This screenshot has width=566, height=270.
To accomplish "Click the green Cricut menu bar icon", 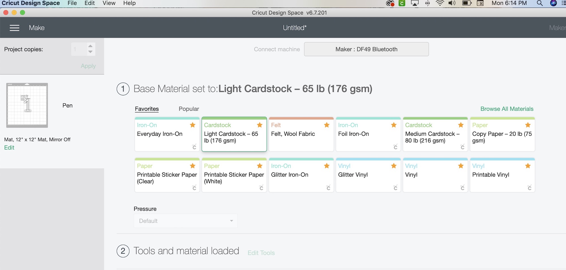I will click(x=402, y=3).
